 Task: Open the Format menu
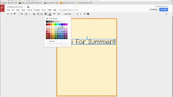tap(30, 10)
